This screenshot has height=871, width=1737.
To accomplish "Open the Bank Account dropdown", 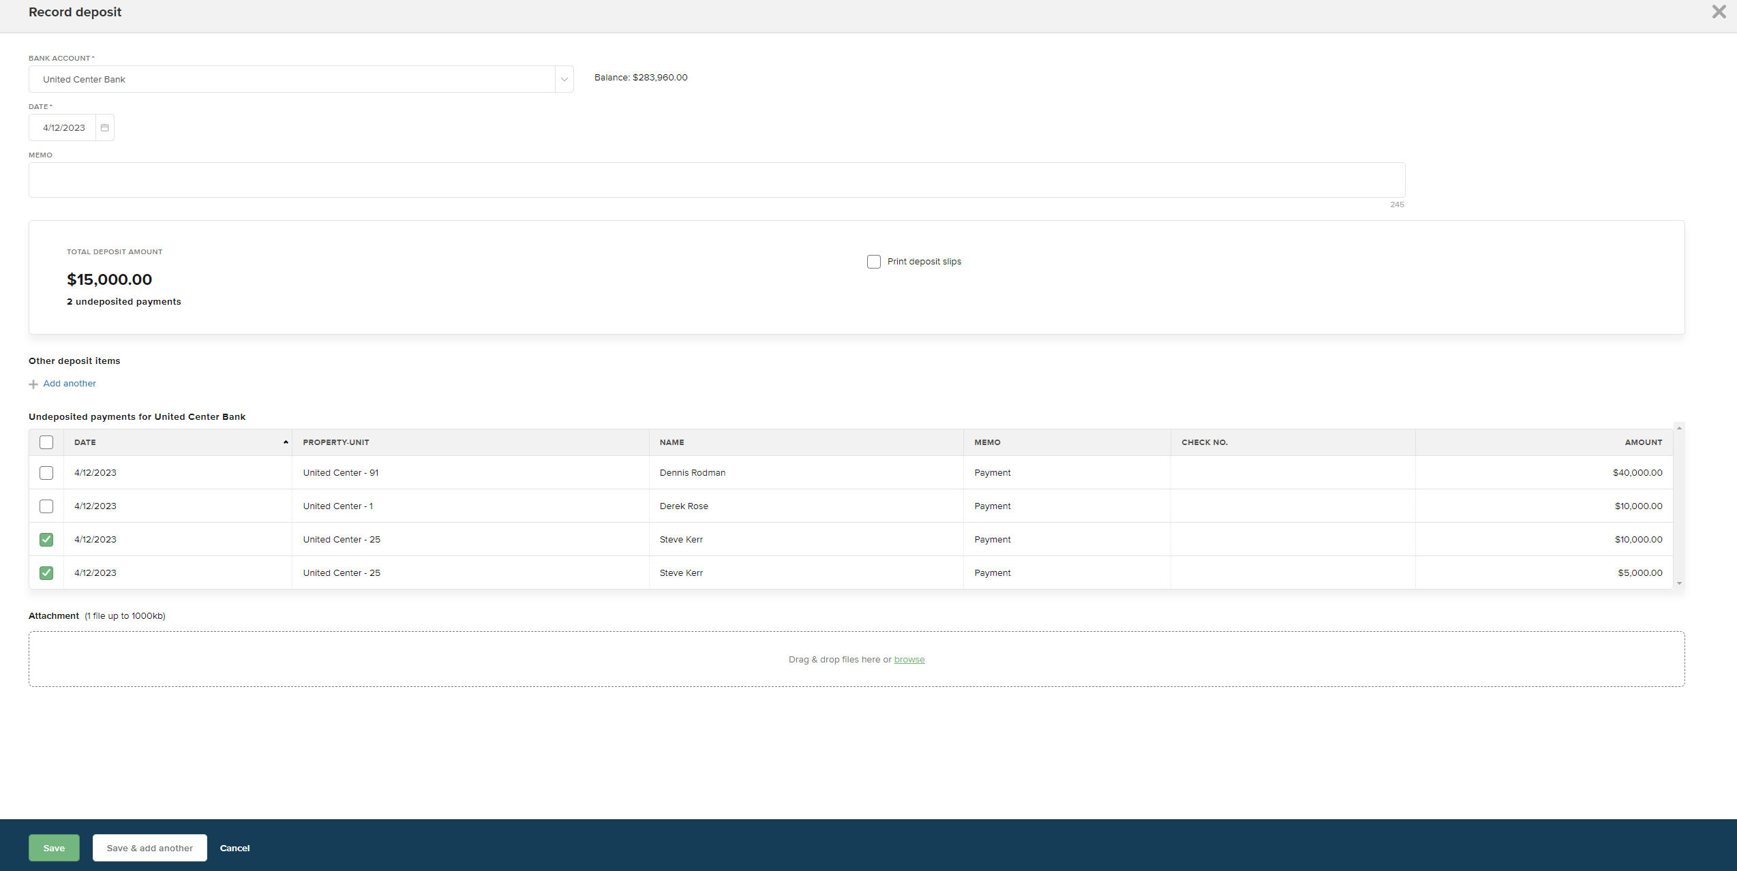I will (x=564, y=79).
